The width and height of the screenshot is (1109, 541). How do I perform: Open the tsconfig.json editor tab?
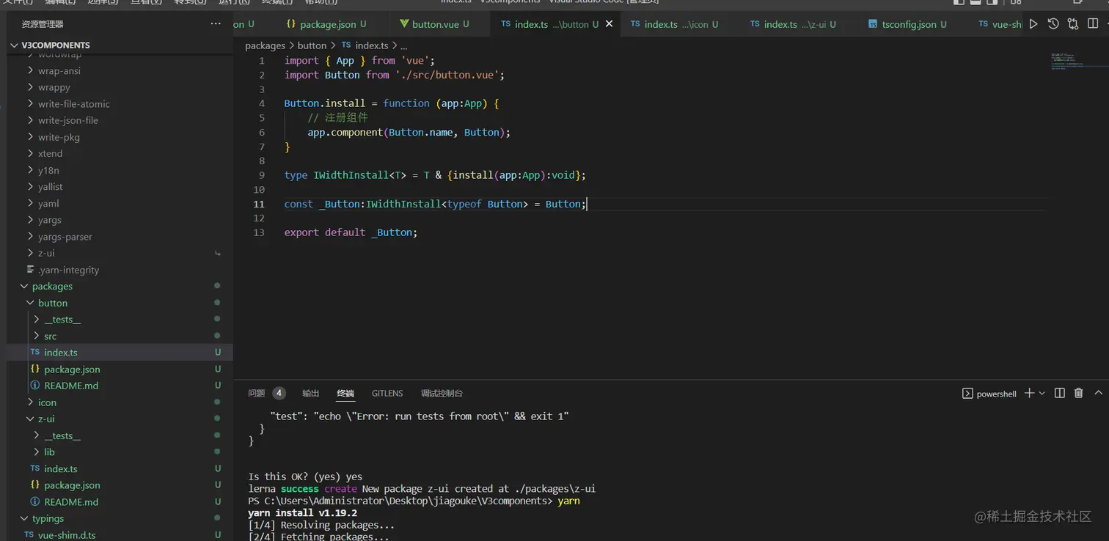[908, 24]
